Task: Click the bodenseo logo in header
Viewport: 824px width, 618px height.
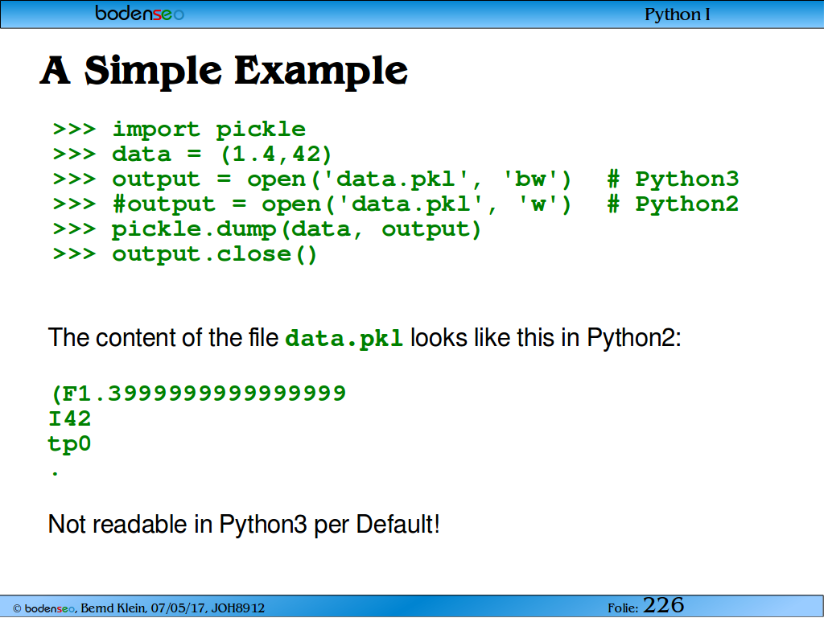Action: tap(139, 13)
